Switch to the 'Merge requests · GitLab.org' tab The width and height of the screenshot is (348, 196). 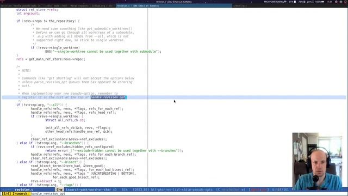[x=92, y=6]
